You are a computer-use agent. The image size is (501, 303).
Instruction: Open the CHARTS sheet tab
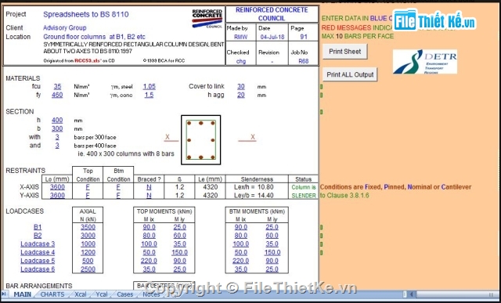coord(52,294)
